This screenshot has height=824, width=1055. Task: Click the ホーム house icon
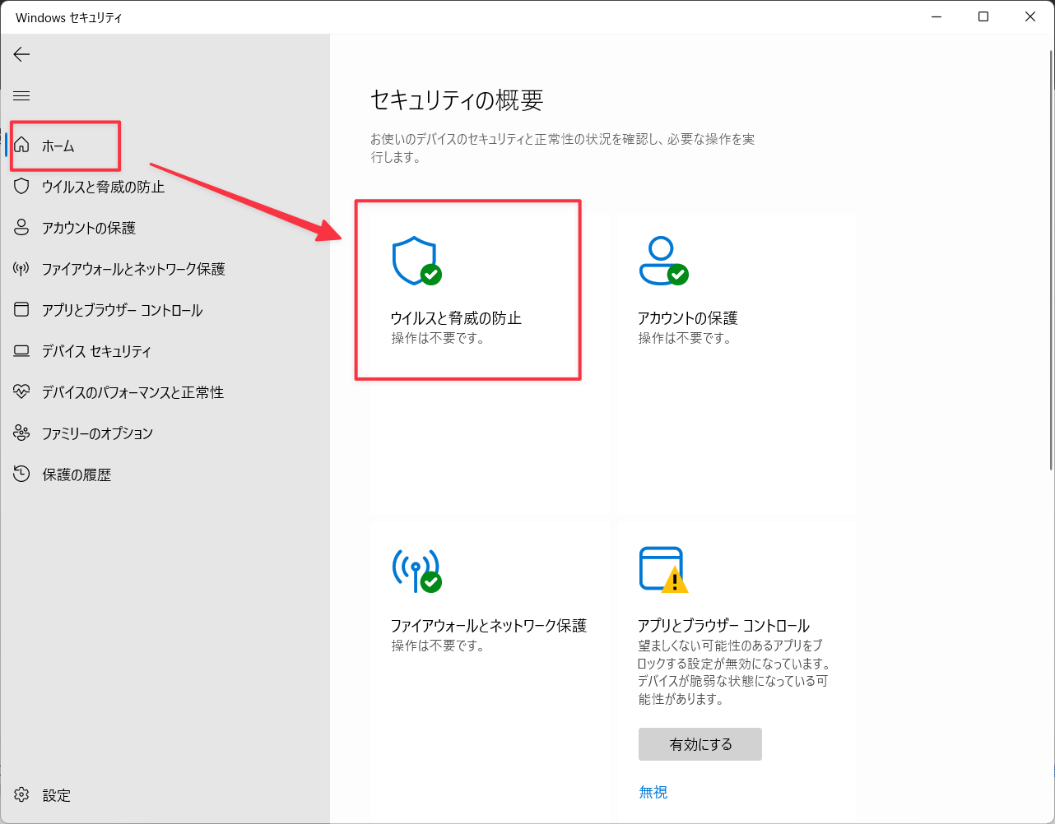tap(22, 146)
